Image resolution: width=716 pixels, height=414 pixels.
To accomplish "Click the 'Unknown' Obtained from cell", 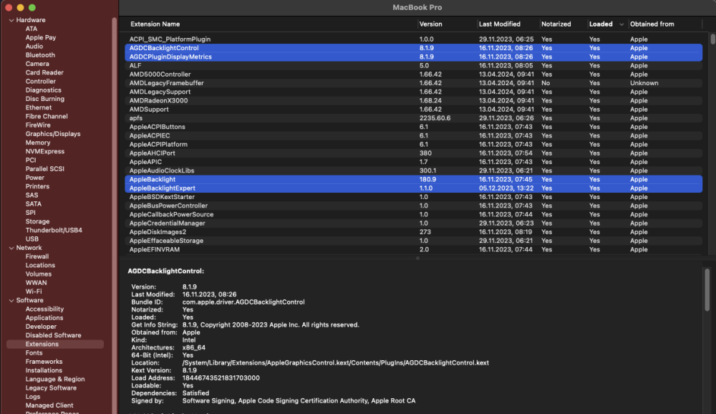I will point(644,83).
